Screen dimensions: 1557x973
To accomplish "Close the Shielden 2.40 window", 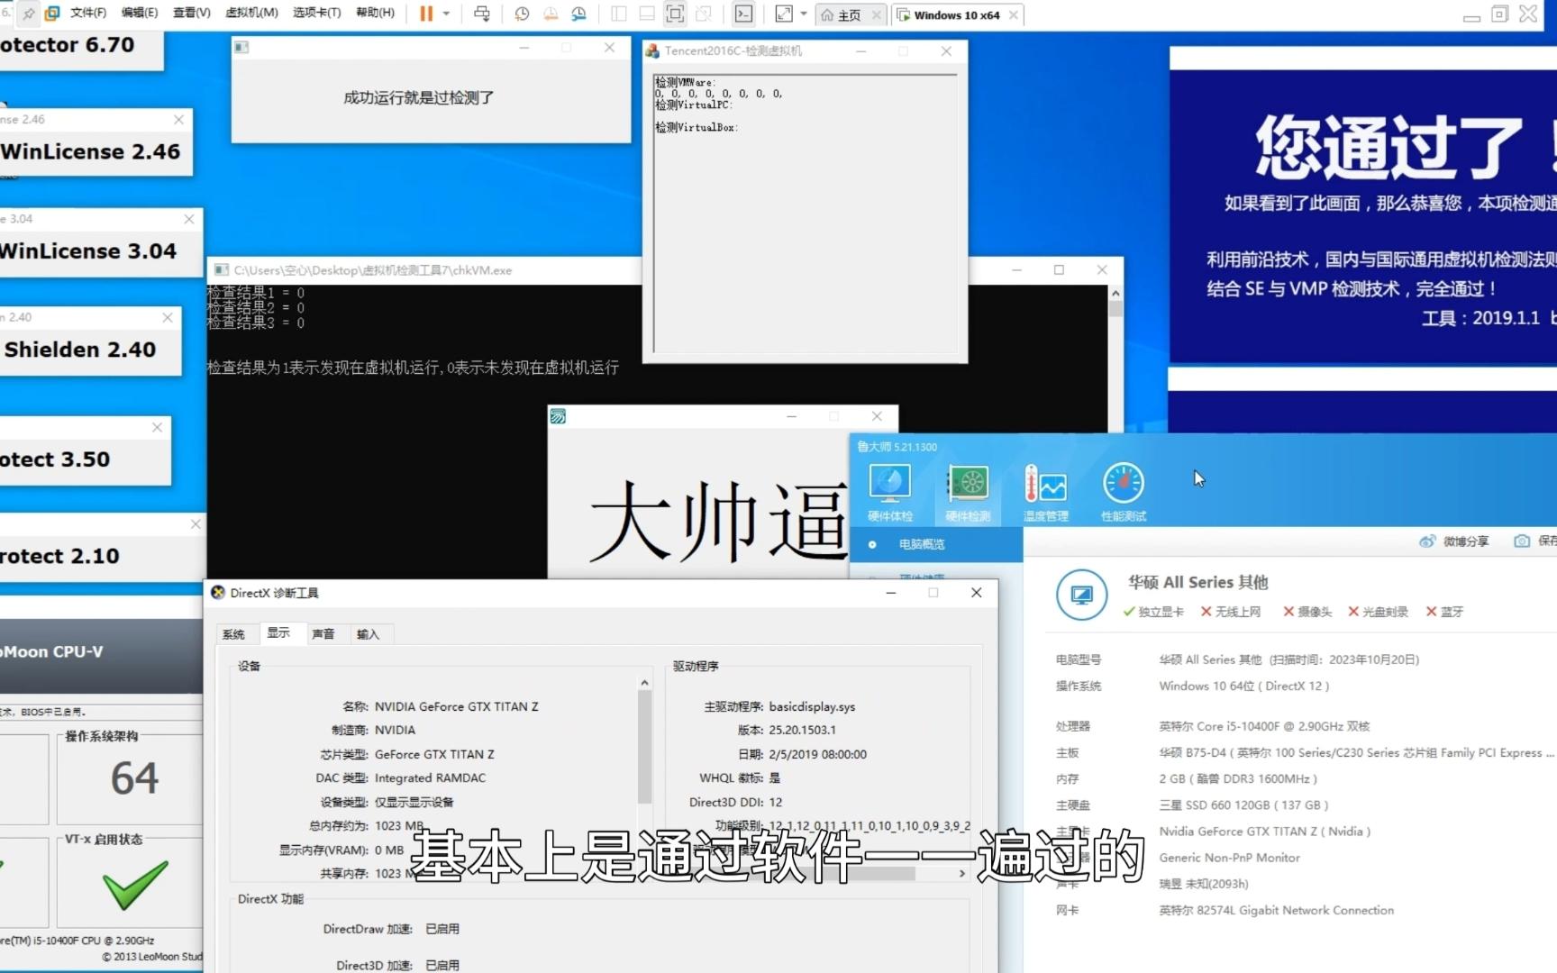I will point(168,317).
